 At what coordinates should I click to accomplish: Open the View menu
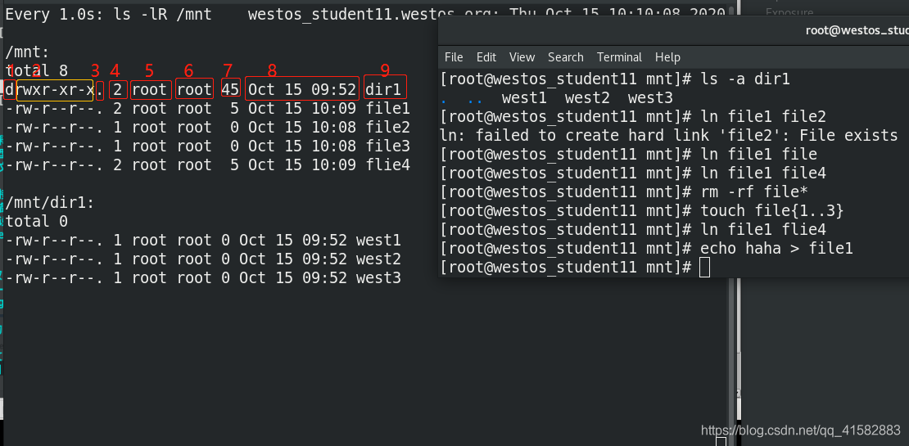522,57
